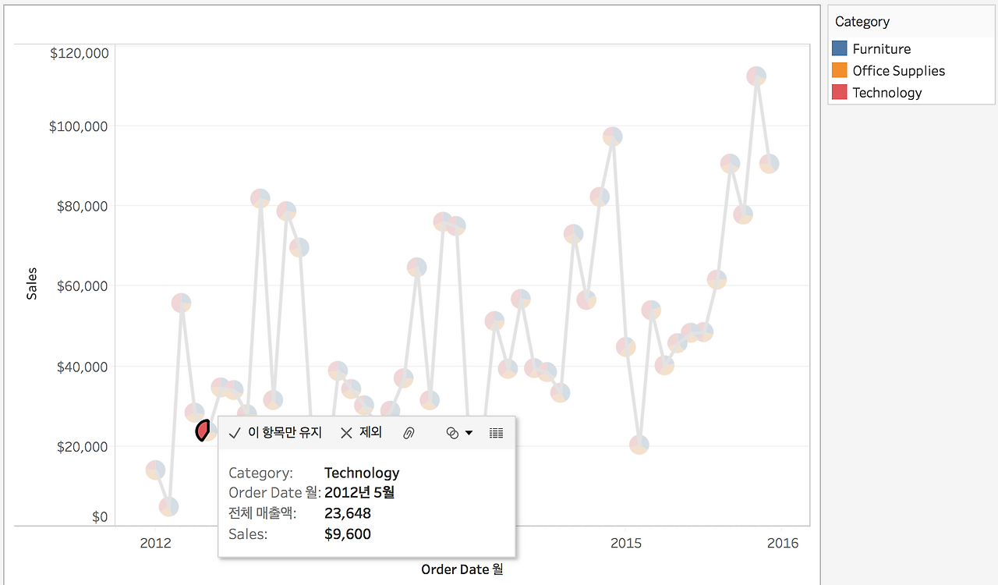Click the 2012년 5월 date in tooltip

point(359,492)
